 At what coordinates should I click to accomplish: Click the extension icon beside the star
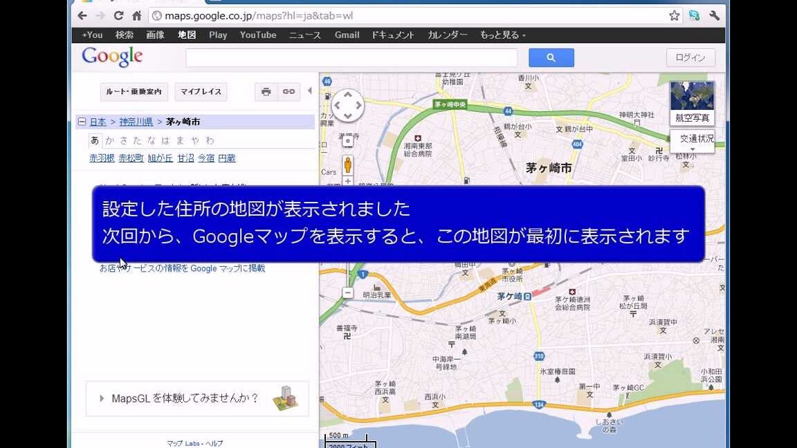(694, 16)
